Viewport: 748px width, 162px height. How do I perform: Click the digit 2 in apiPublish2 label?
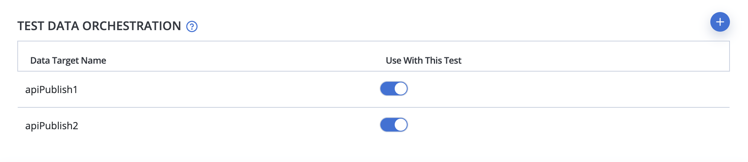coord(75,126)
